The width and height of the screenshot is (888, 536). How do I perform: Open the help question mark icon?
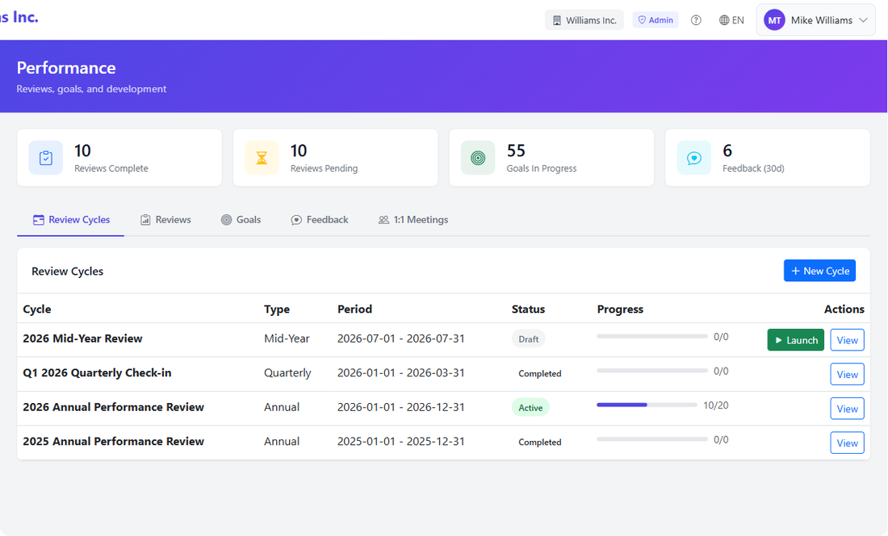tap(696, 19)
